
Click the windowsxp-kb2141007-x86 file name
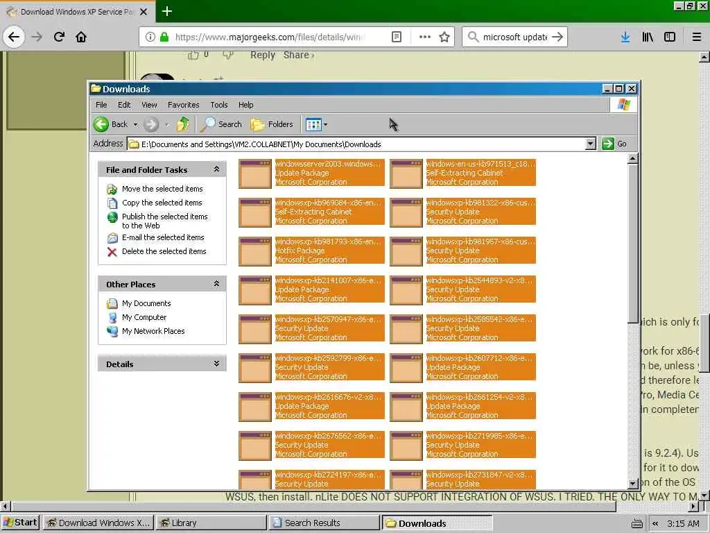pos(328,280)
